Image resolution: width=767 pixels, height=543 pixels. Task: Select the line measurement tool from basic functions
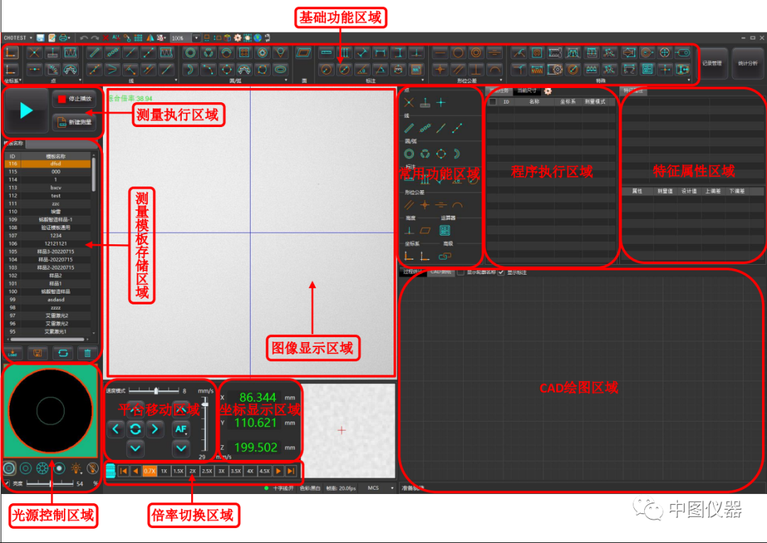point(96,52)
